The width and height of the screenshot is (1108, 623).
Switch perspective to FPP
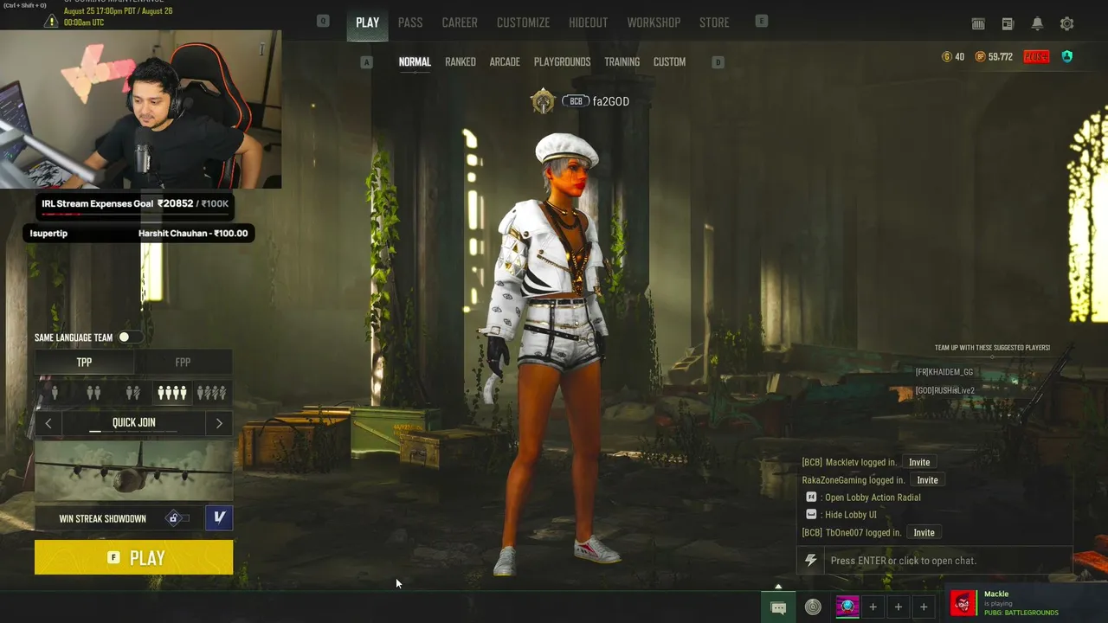(x=183, y=363)
